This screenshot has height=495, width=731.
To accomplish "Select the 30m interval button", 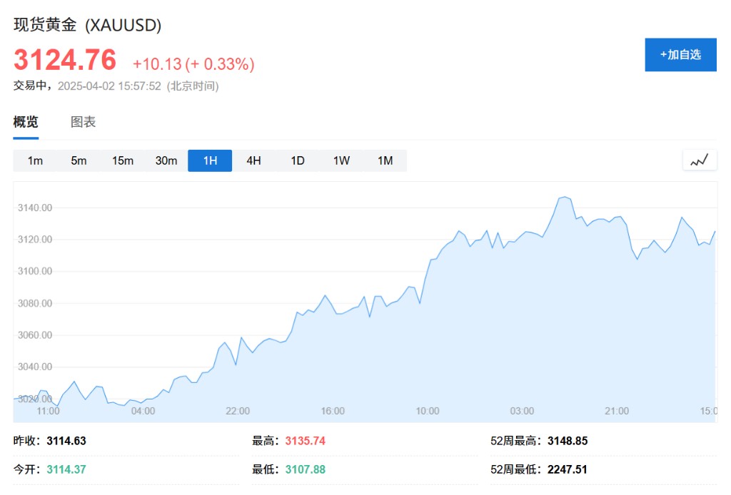I will pyautogui.click(x=166, y=160).
